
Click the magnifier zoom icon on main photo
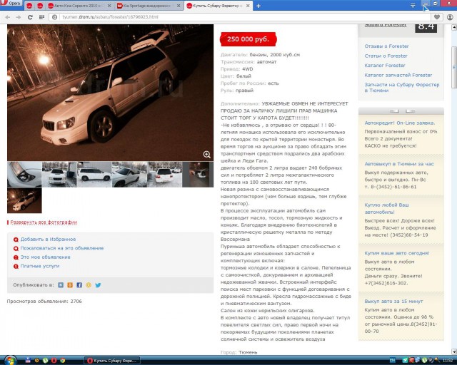(207, 154)
